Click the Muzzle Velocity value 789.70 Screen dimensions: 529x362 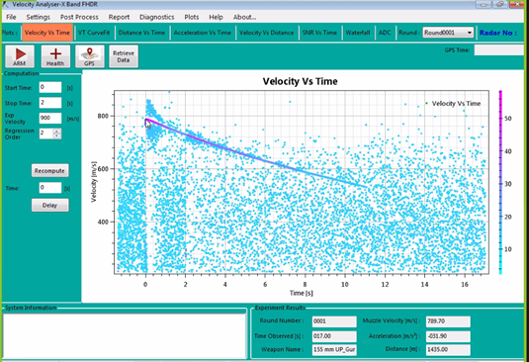448,321
